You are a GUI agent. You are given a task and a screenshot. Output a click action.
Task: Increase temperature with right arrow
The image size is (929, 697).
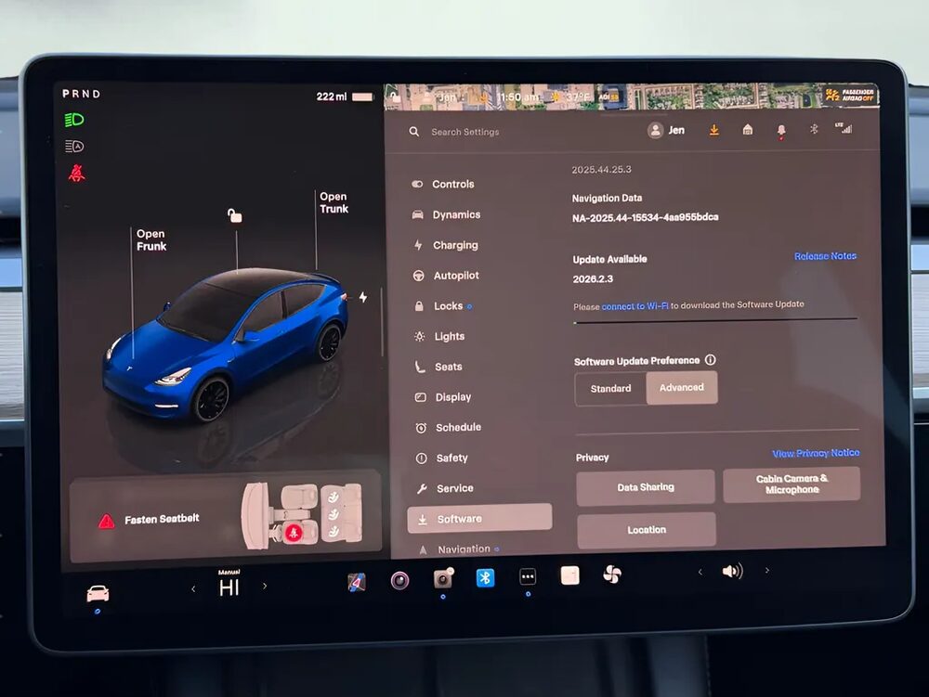pyautogui.click(x=265, y=586)
